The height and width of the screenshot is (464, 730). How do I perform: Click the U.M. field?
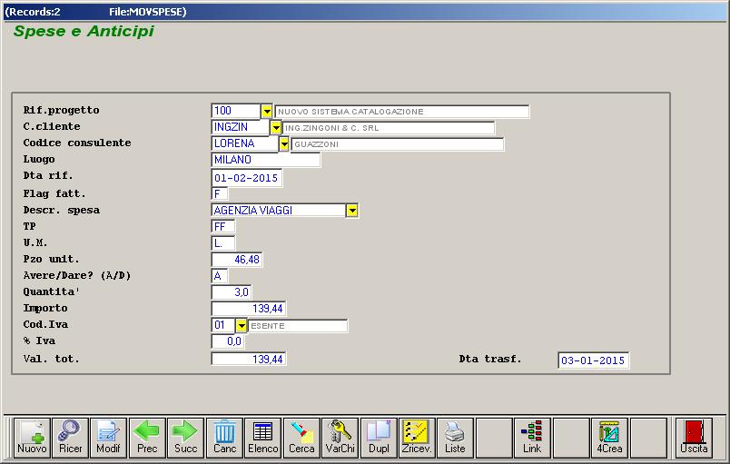point(223,243)
